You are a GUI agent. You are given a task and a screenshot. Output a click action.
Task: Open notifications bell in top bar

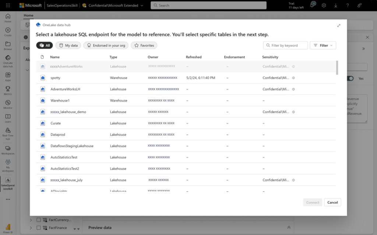click(312, 5)
